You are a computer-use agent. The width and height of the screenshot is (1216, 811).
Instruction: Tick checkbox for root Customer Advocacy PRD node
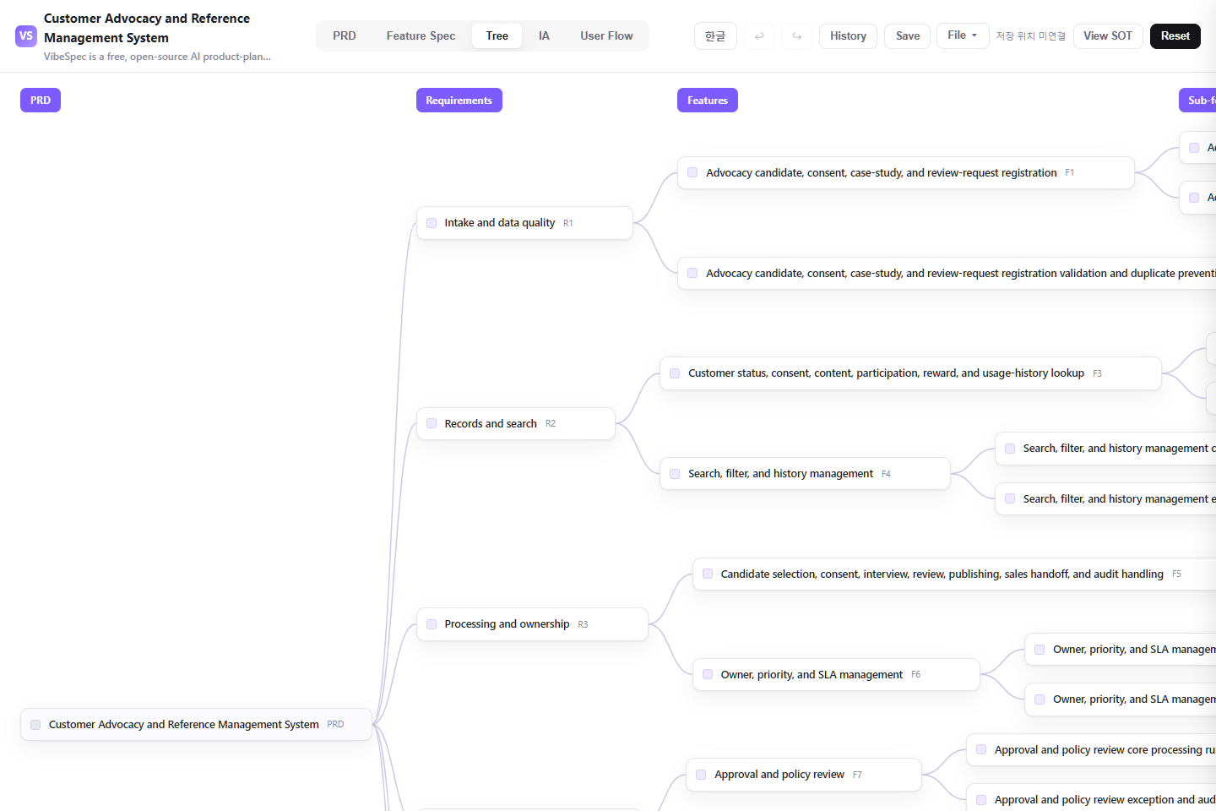[35, 725]
